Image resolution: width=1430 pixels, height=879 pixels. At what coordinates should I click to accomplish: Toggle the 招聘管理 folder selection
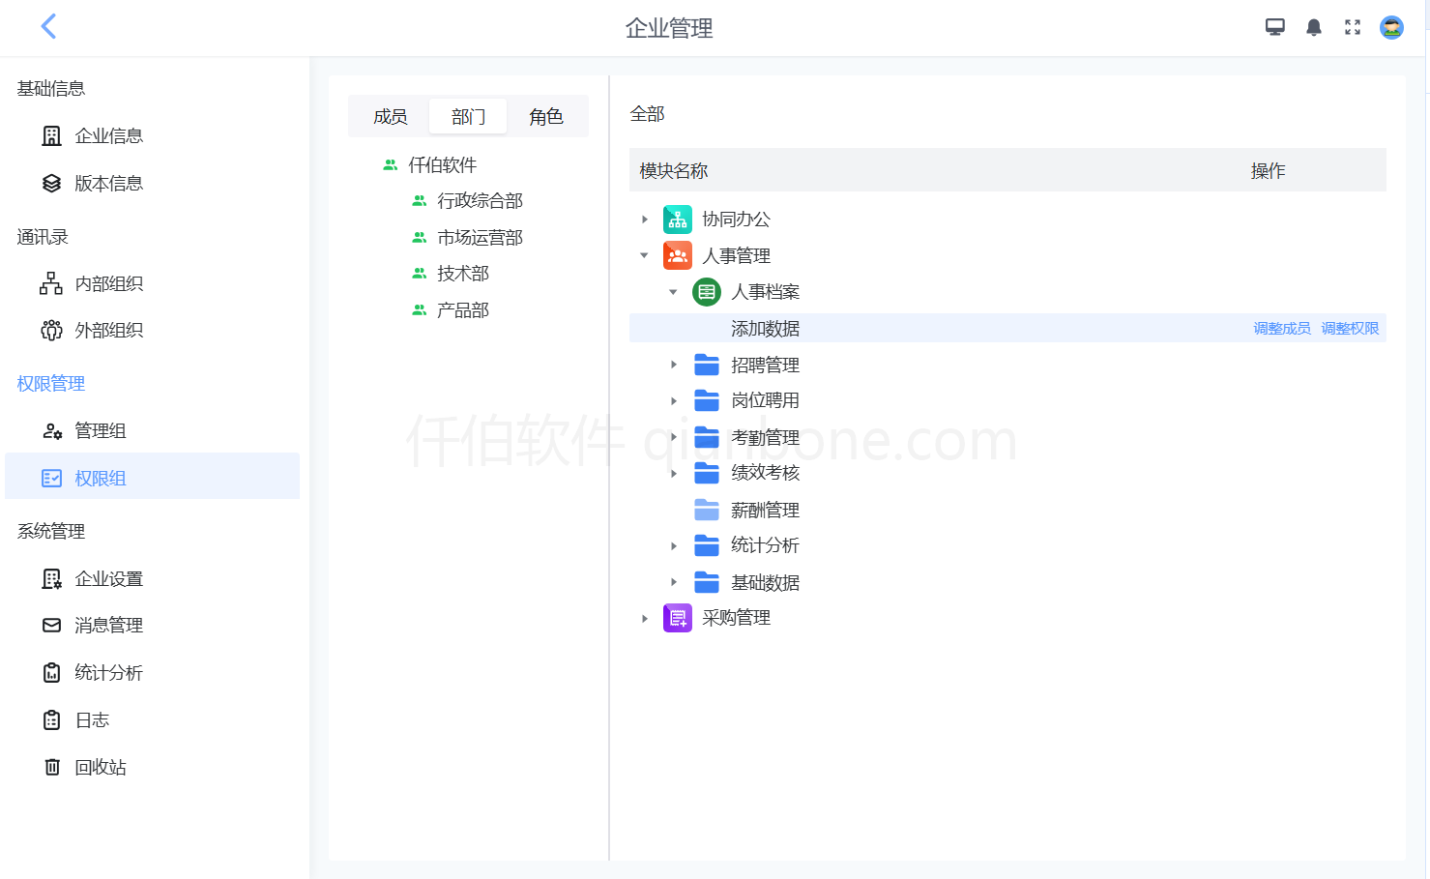(x=705, y=364)
